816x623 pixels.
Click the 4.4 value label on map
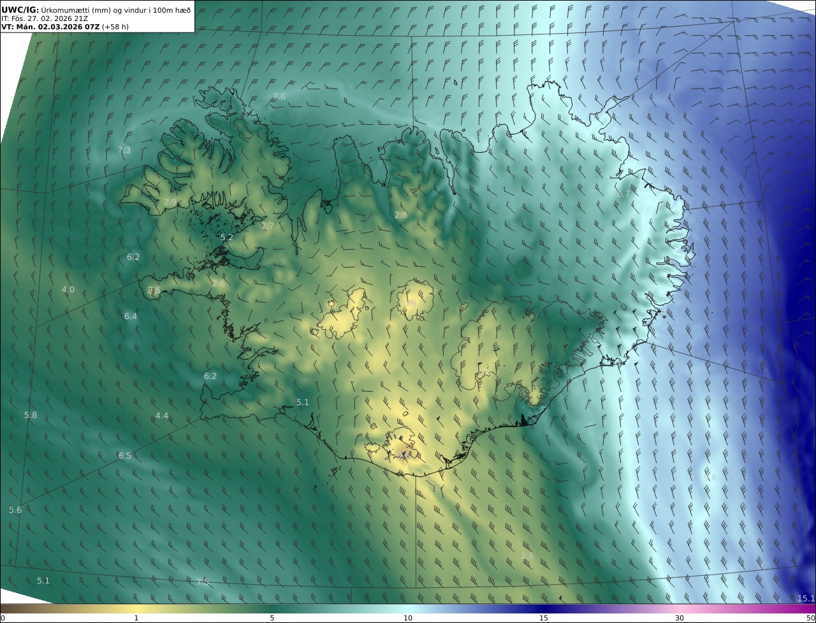[162, 415]
